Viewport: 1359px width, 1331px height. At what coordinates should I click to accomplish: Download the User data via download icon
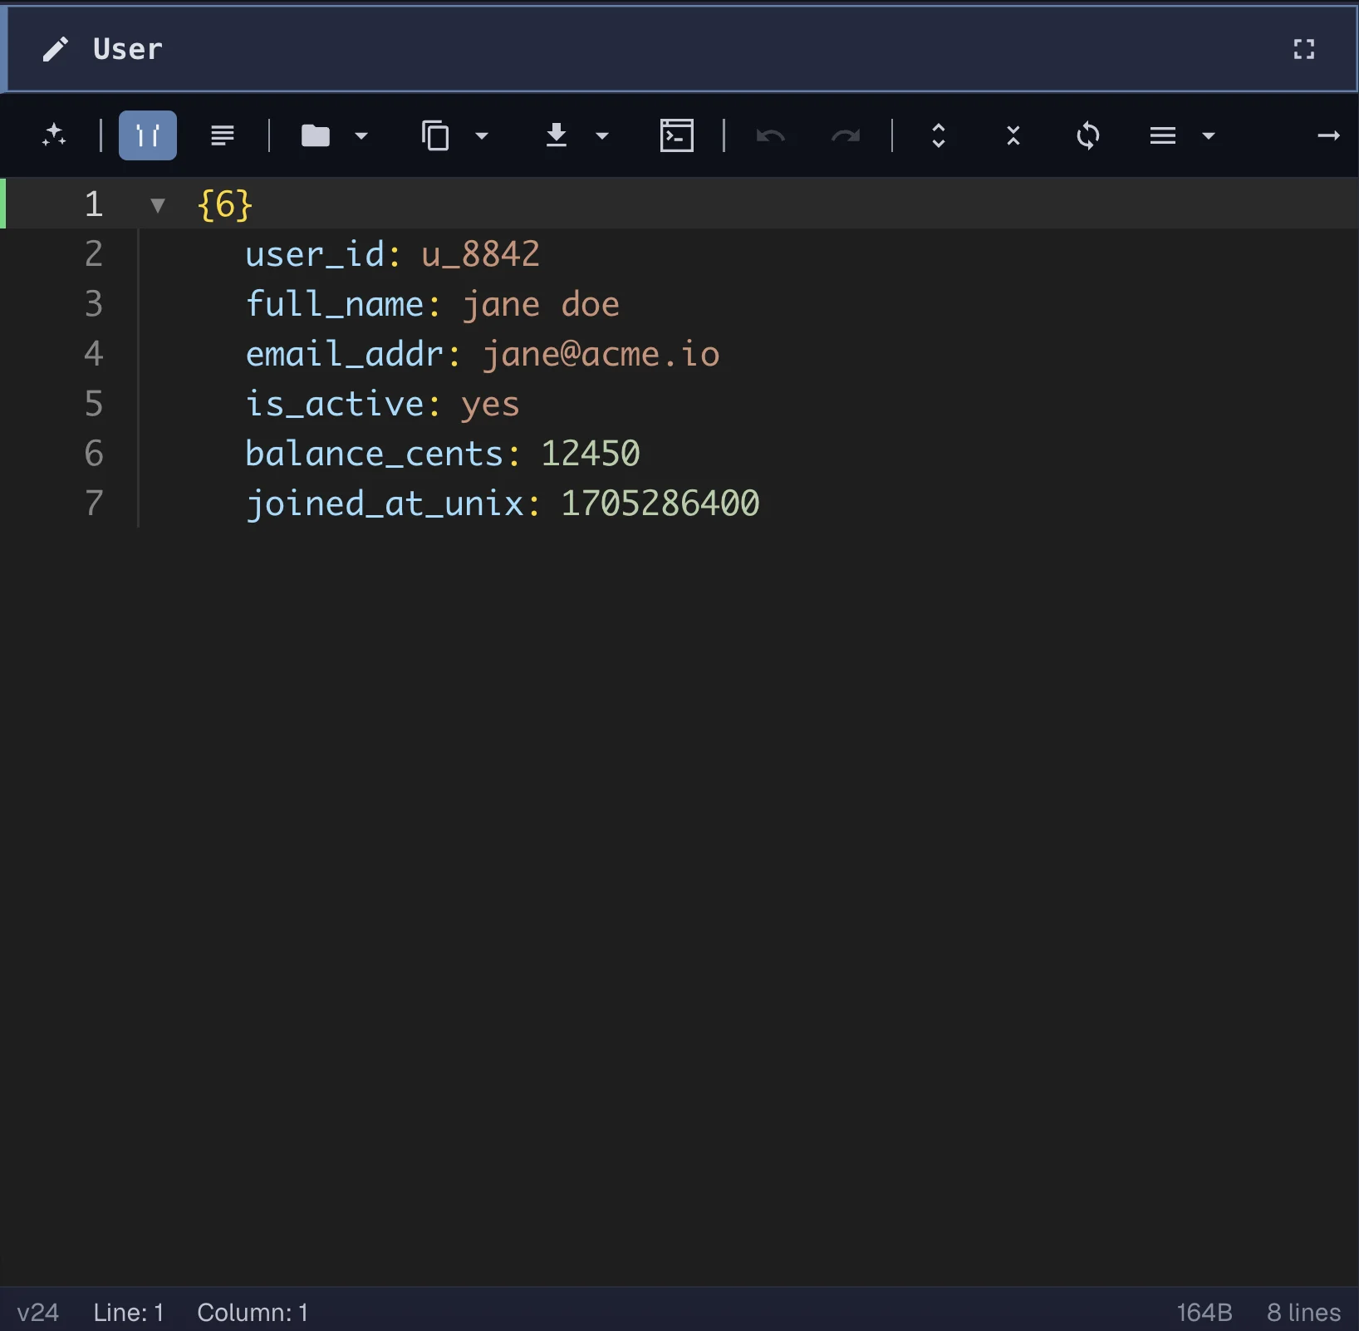(x=557, y=135)
